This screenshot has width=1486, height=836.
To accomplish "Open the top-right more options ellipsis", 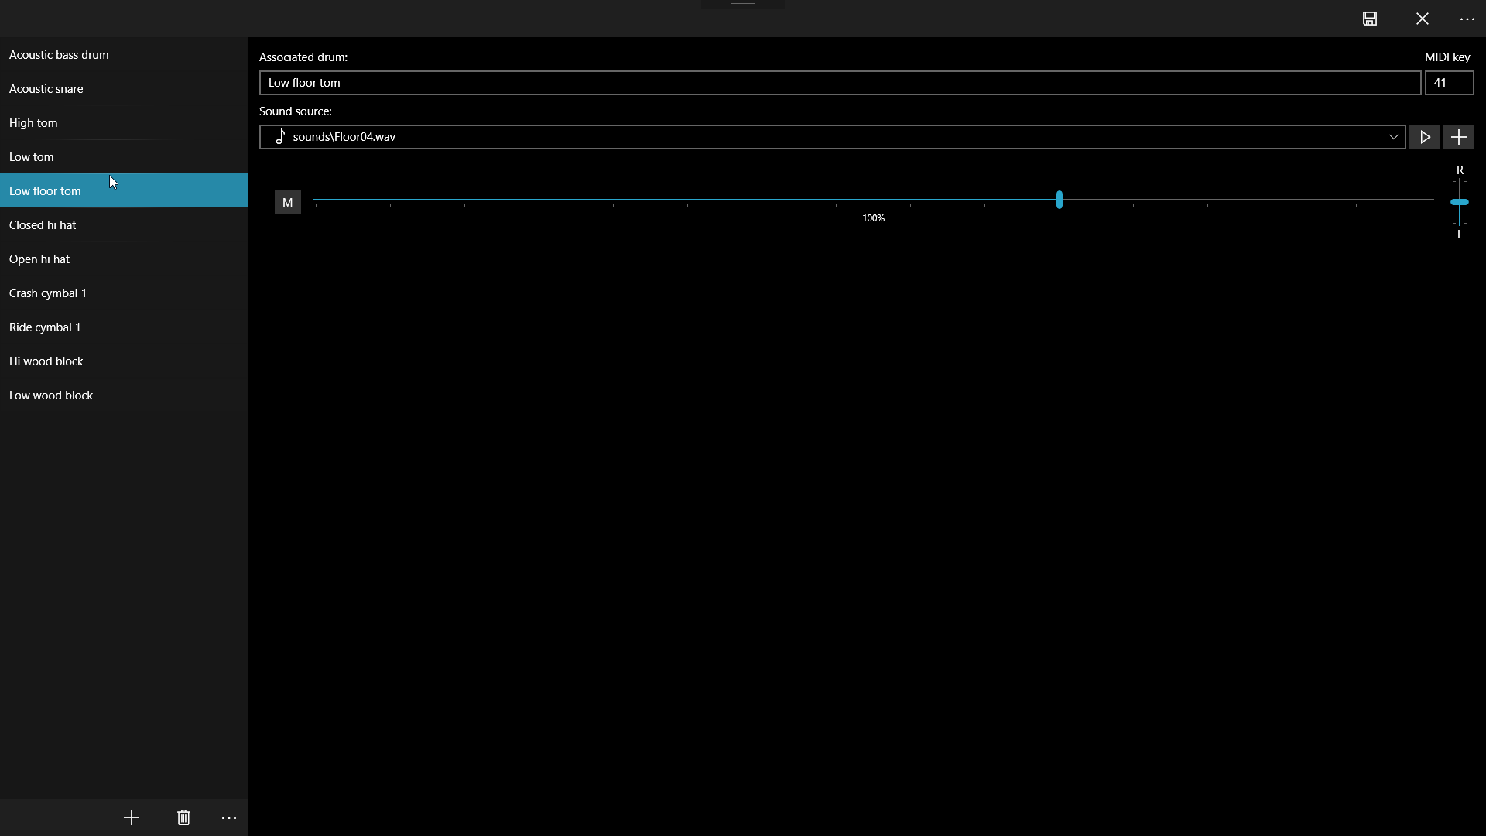I will click(1467, 19).
